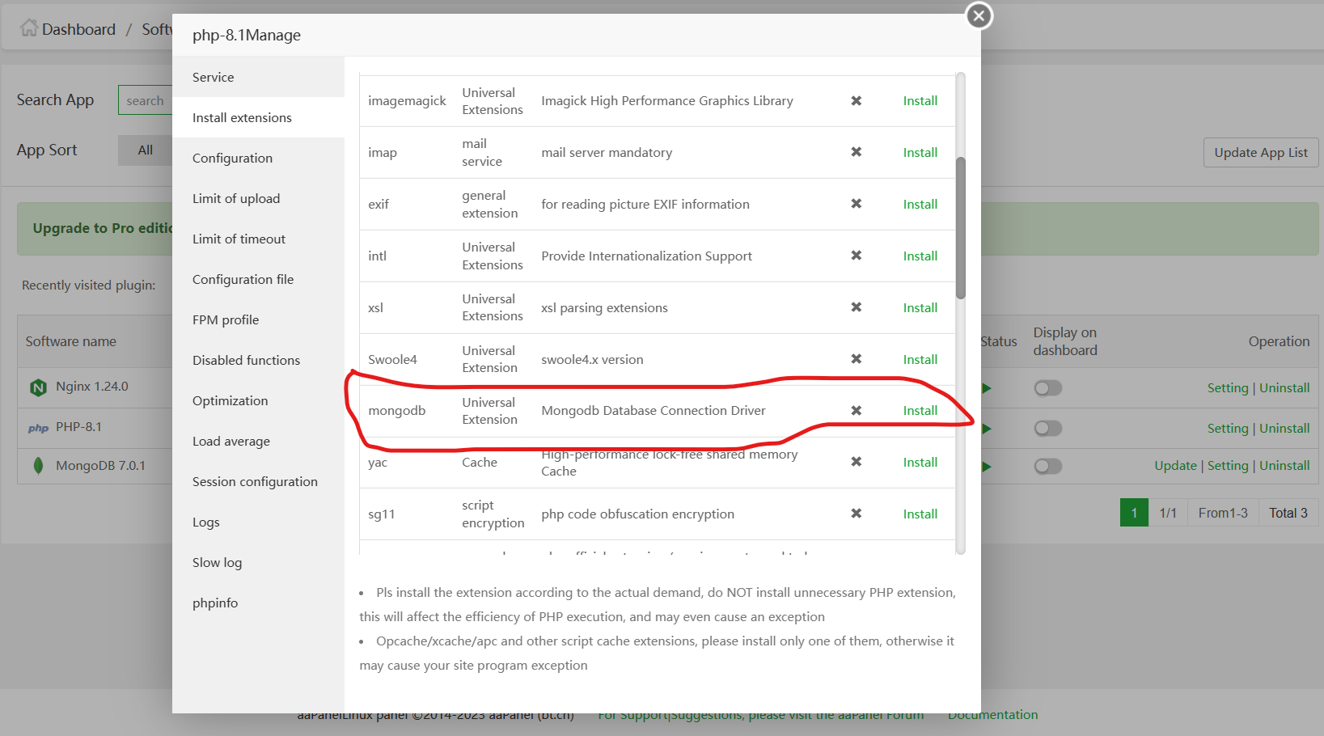The image size is (1324, 736).
Task: Click the PHP logo icon
Action: click(38, 428)
